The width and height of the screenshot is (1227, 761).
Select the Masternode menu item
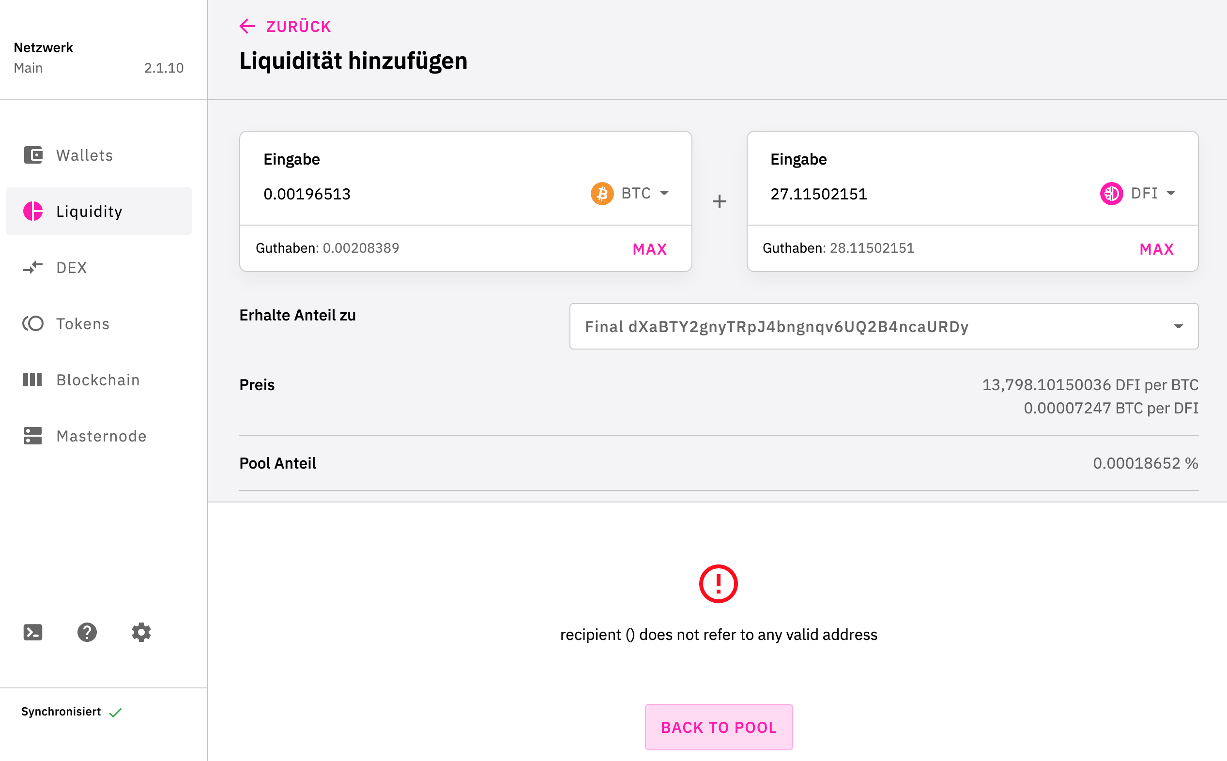point(99,436)
